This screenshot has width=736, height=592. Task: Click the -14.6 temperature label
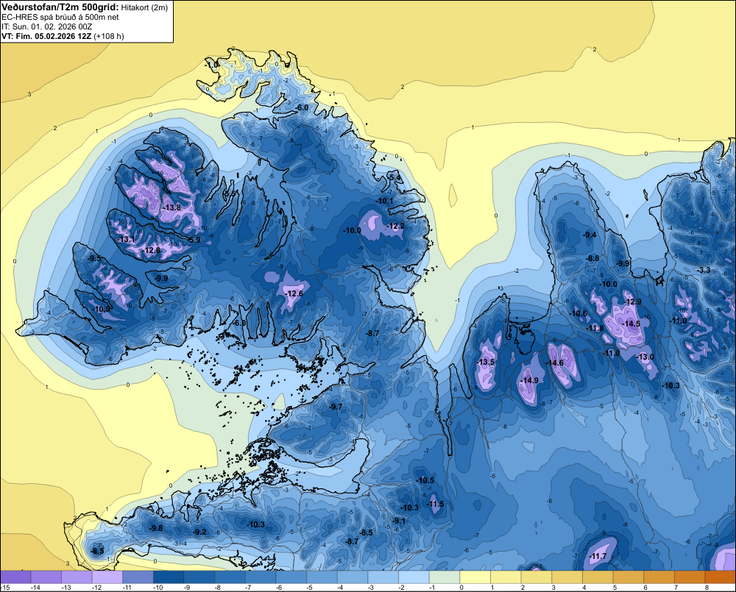(x=555, y=363)
